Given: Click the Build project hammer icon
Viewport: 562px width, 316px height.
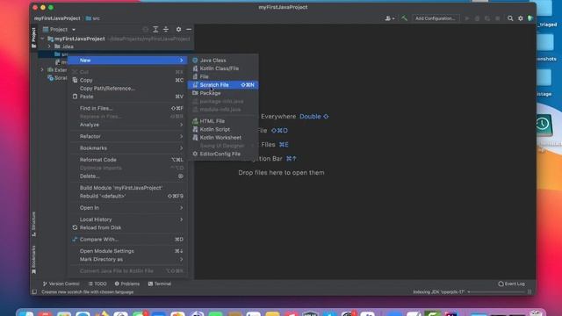Looking at the screenshot, I should pyautogui.click(x=404, y=18).
